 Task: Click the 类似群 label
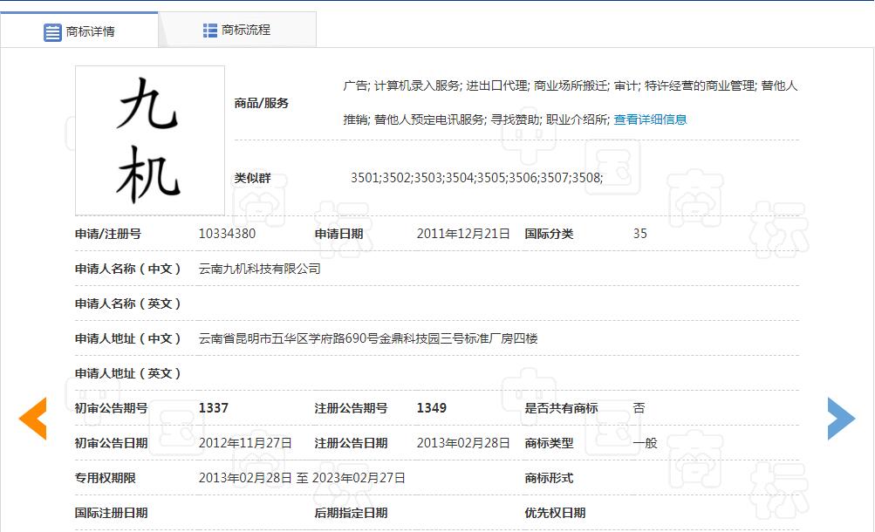point(252,178)
